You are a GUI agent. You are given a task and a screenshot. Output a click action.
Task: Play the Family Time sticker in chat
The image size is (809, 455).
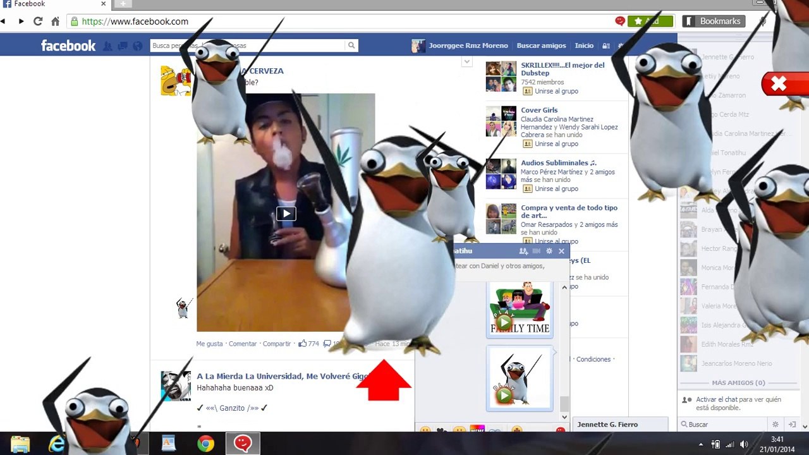point(504,324)
